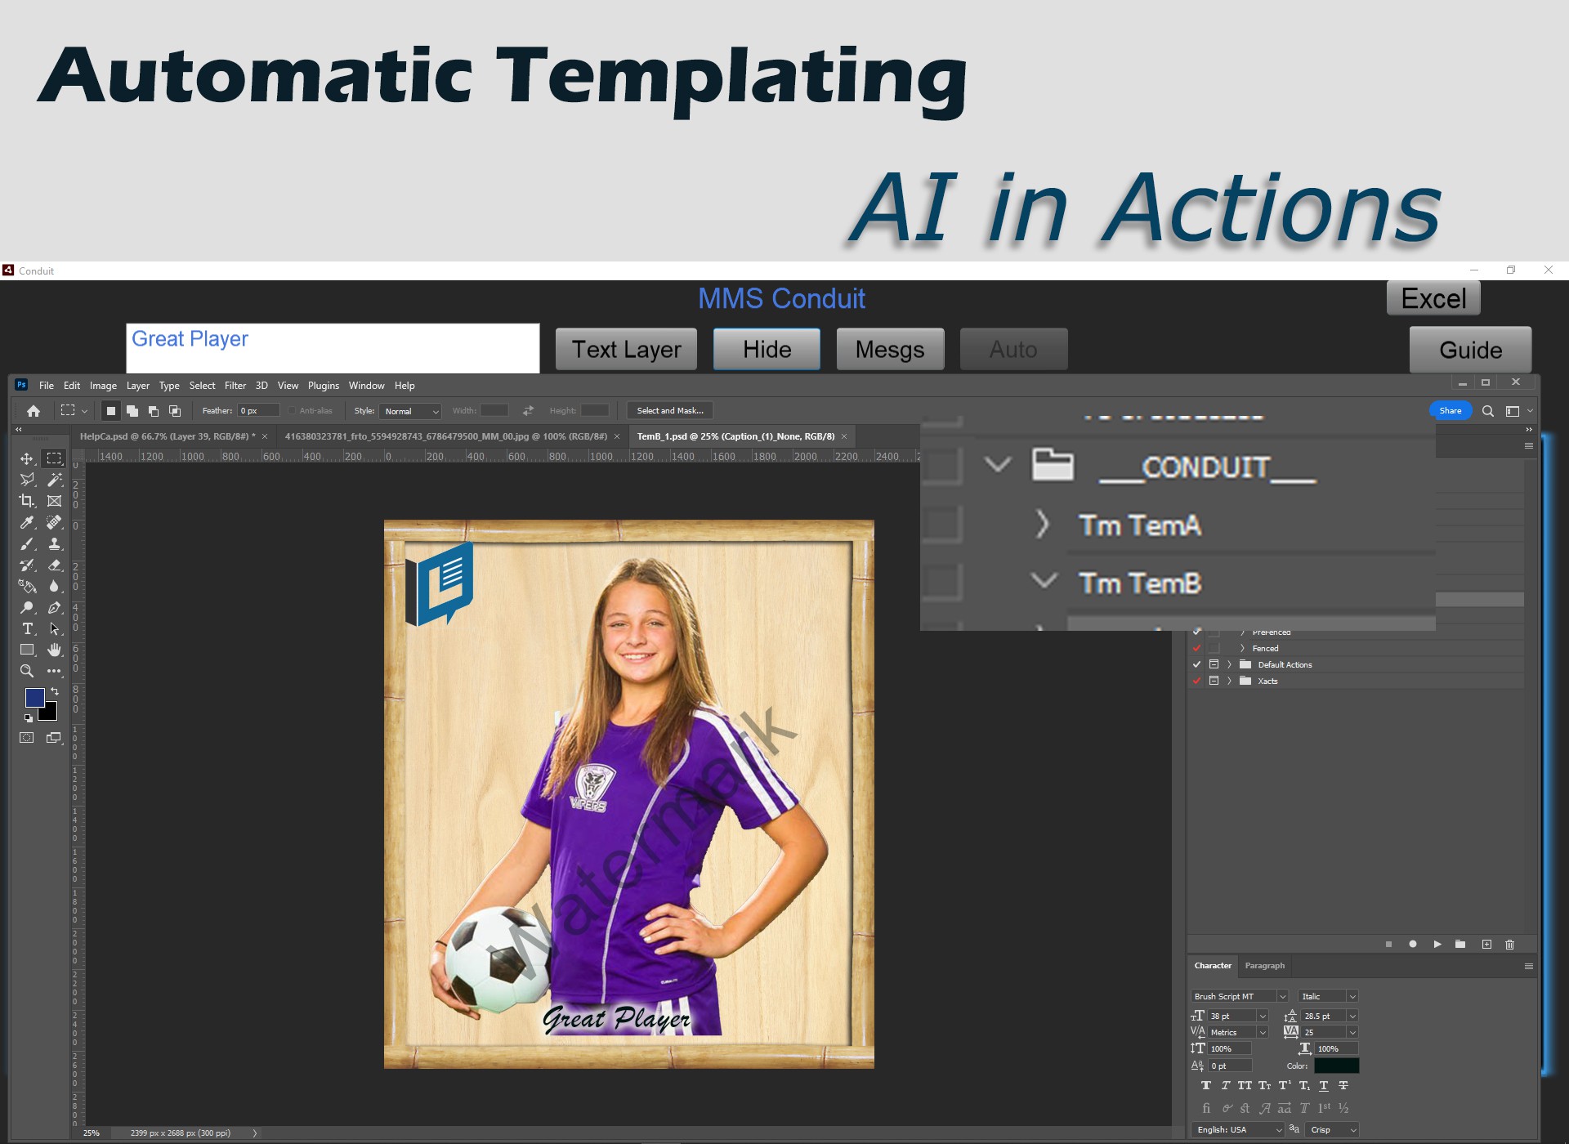Image resolution: width=1569 pixels, height=1144 pixels.
Task: Delete action with trash icon
Action: pyautogui.click(x=1510, y=945)
